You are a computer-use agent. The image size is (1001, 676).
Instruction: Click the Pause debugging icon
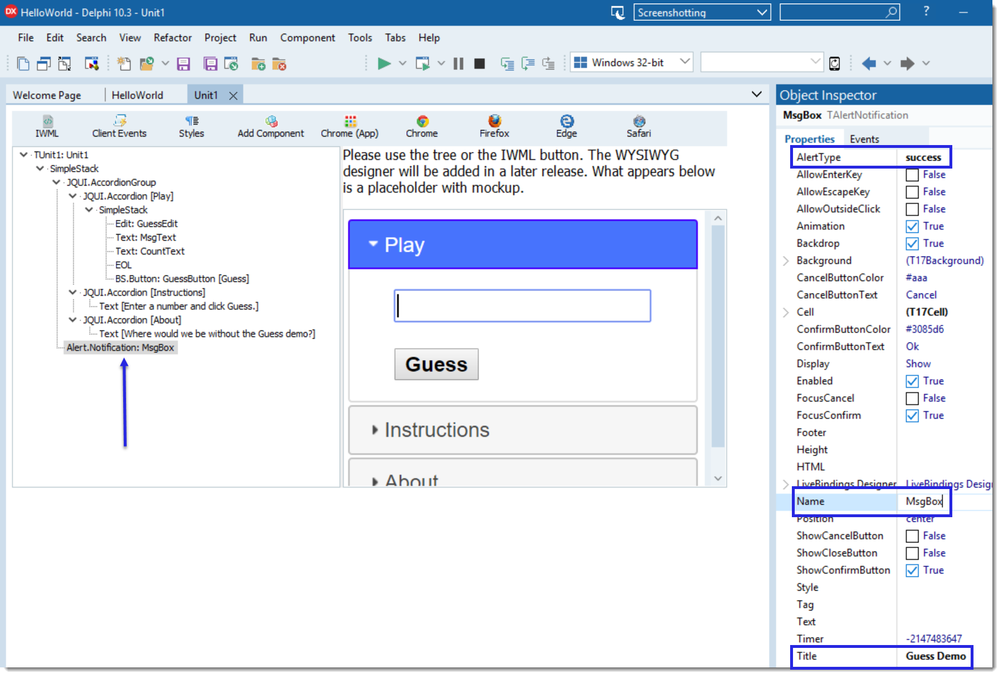pyautogui.click(x=458, y=64)
